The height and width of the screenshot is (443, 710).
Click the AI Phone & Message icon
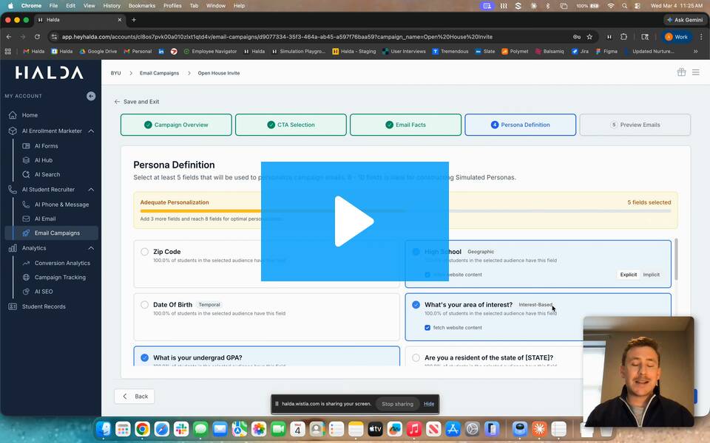coord(27,205)
